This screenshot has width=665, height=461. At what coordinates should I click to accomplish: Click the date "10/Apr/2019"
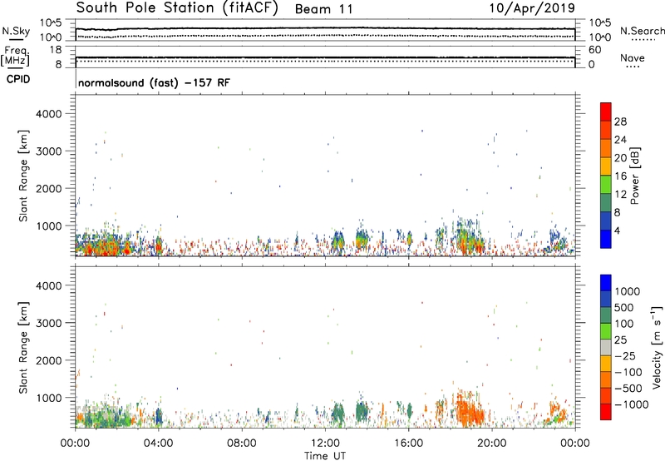(532, 8)
